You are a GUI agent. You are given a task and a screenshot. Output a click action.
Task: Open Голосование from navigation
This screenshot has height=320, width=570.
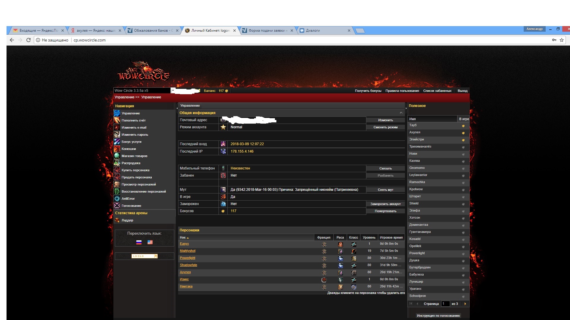pyautogui.click(x=131, y=206)
